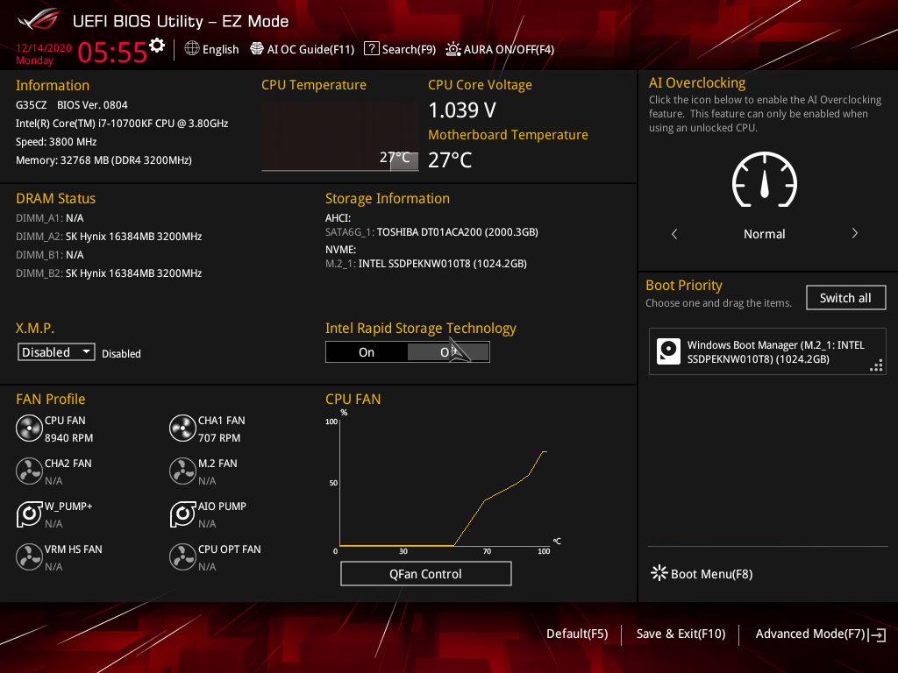
Task: Turn Intel Rapid Storage Technology On
Action: click(367, 352)
